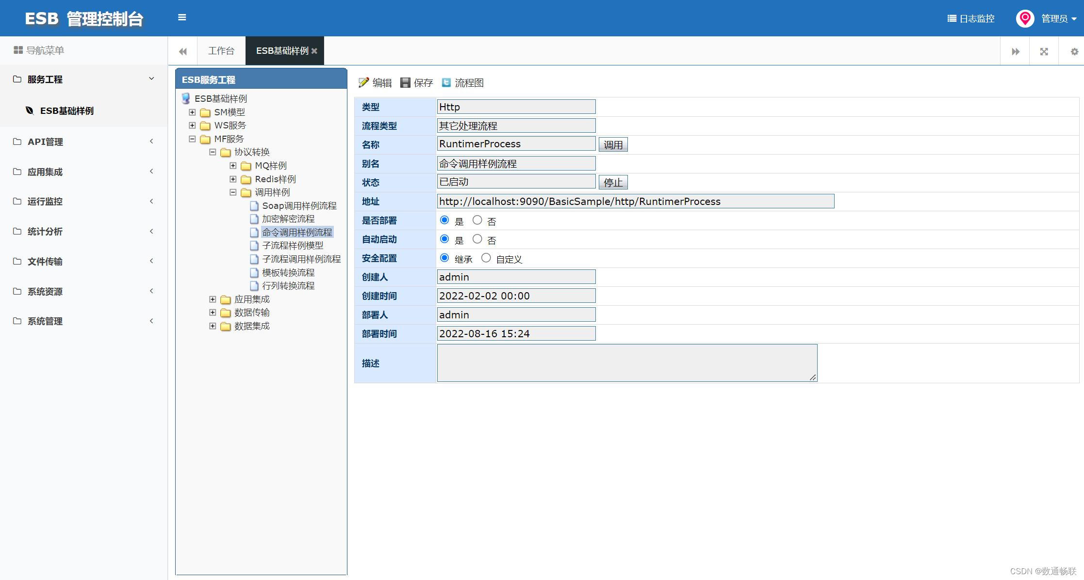Click the edit pencil icon

pyautogui.click(x=363, y=83)
